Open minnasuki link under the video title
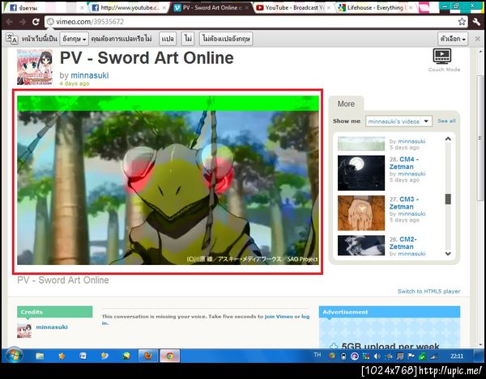The width and height of the screenshot is (486, 379). click(90, 75)
